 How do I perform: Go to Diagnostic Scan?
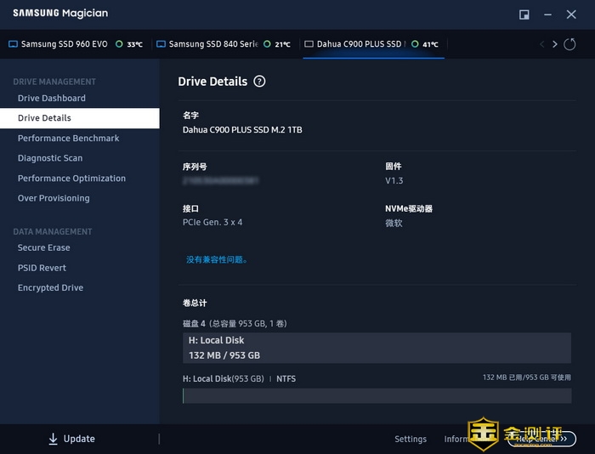click(50, 158)
